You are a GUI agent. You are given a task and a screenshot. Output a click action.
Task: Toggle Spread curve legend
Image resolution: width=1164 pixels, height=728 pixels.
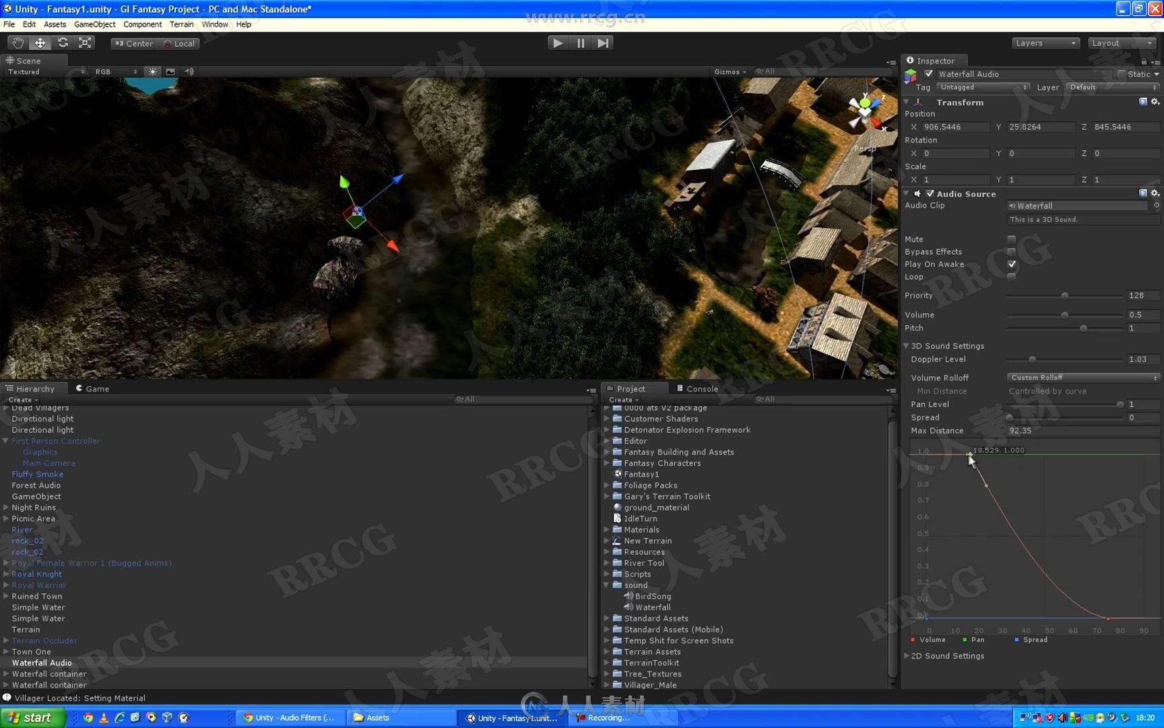[x=1031, y=640]
